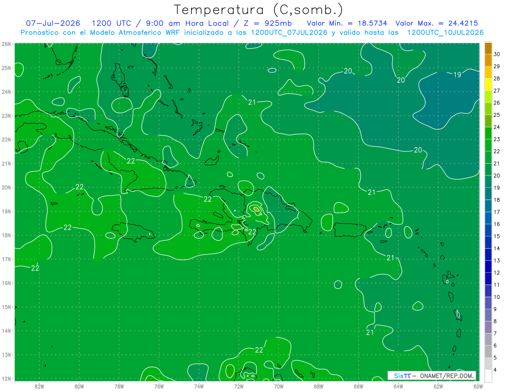Click the color legend value "10"
508x392 pixels.
click(497, 297)
